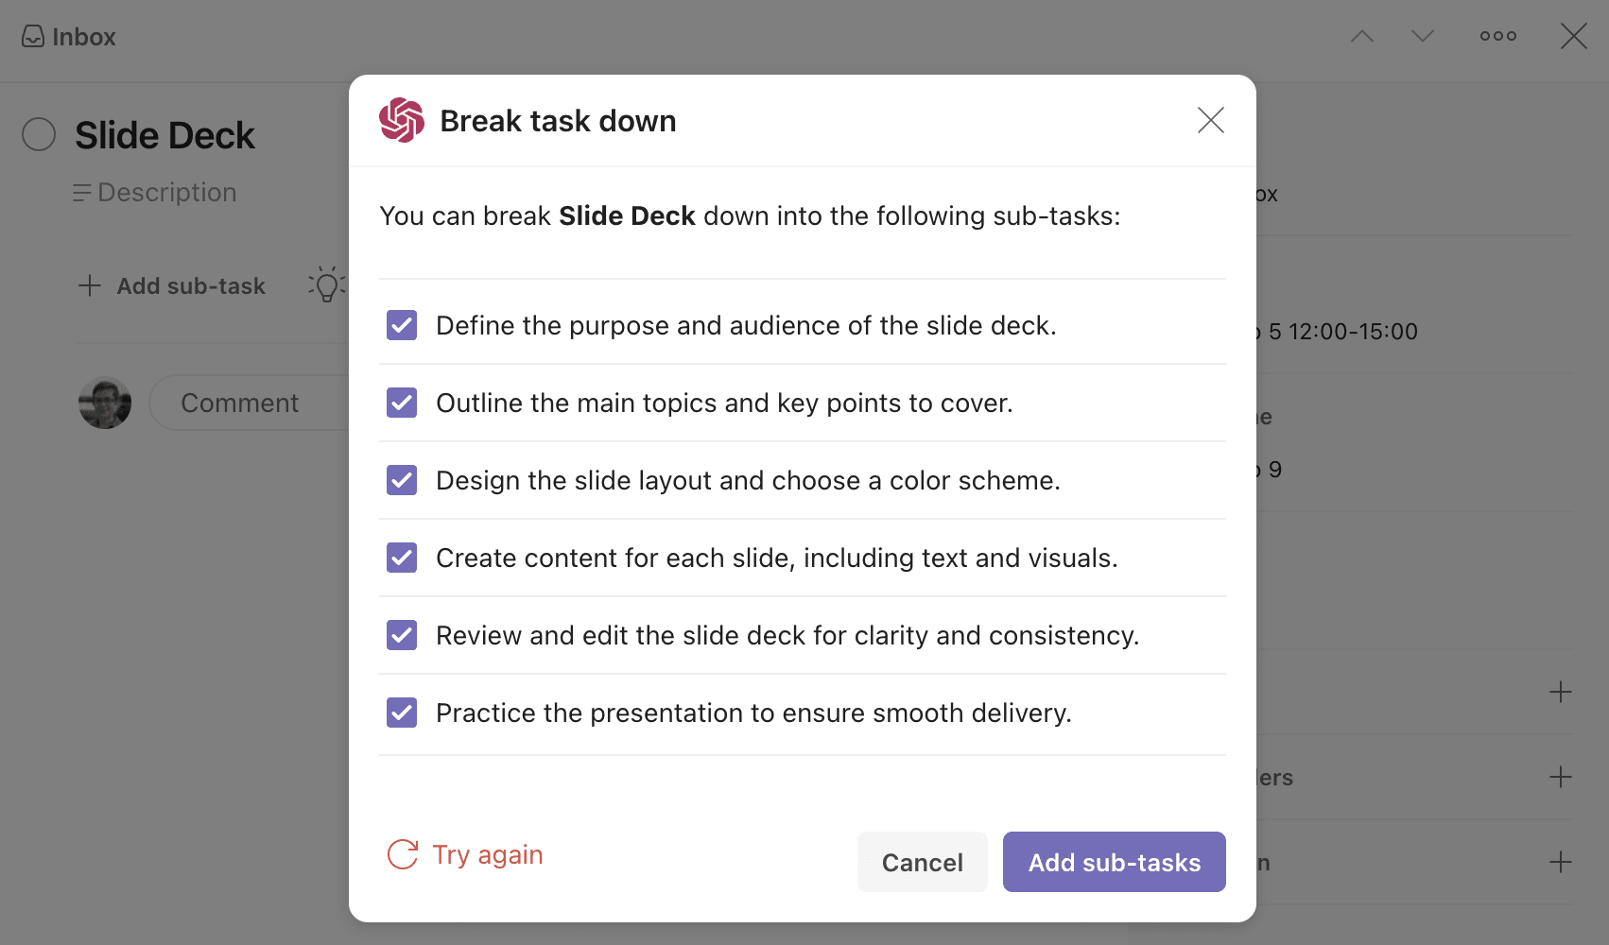1609x945 pixels.
Task: Deselect 'Practice the presentation' sub-task
Action: 402,713
